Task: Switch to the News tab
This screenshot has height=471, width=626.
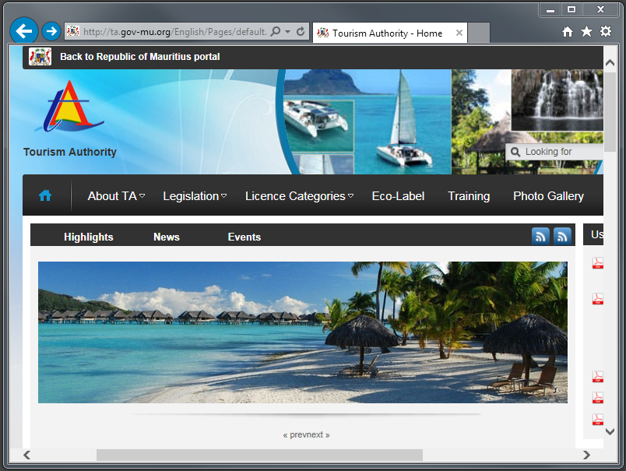Action: click(x=167, y=237)
